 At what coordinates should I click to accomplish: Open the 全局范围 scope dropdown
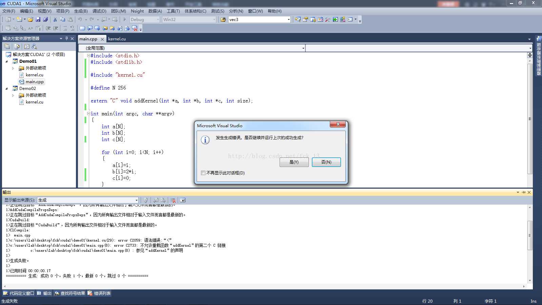[x=192, y=48]
